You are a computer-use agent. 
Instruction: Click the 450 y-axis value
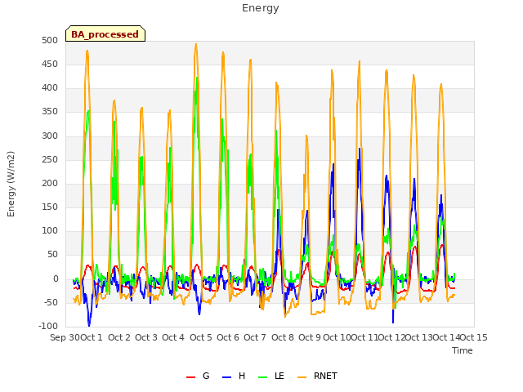[50, 64]
